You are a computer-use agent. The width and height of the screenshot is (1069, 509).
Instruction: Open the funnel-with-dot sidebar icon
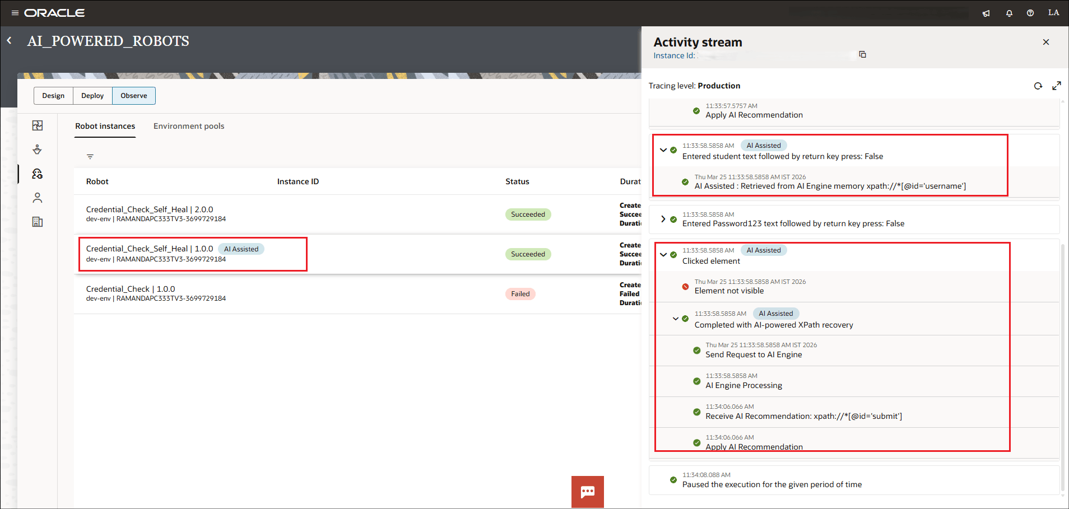tap(38, 150)
